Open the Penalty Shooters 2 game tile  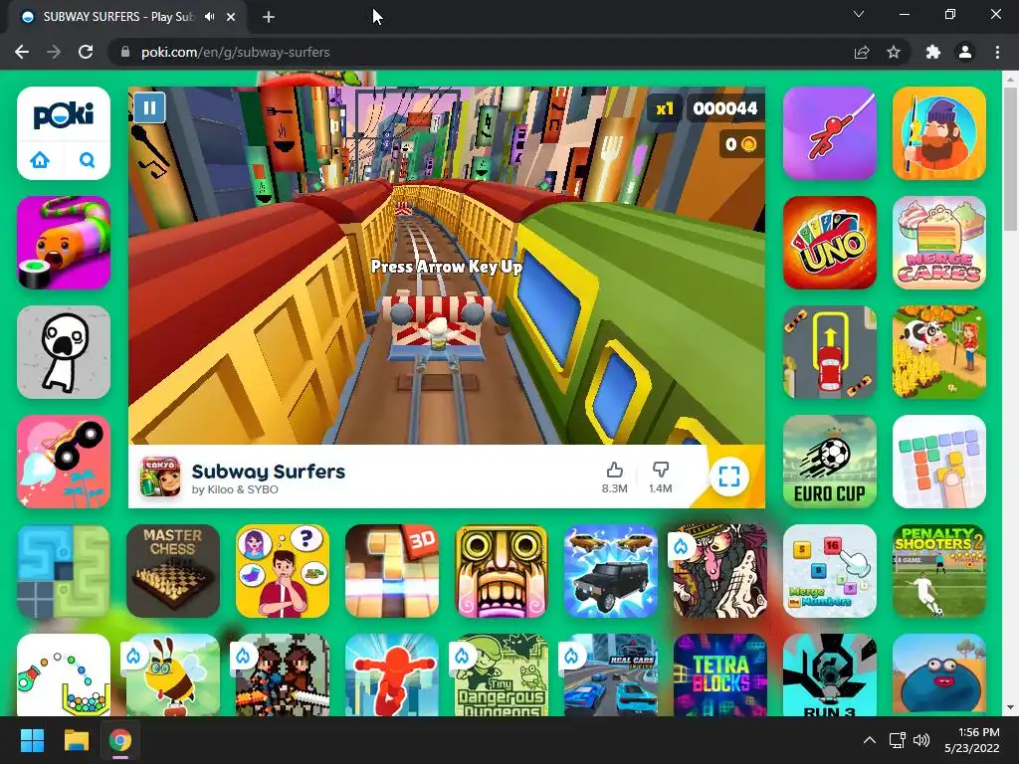tap(939, 570)
